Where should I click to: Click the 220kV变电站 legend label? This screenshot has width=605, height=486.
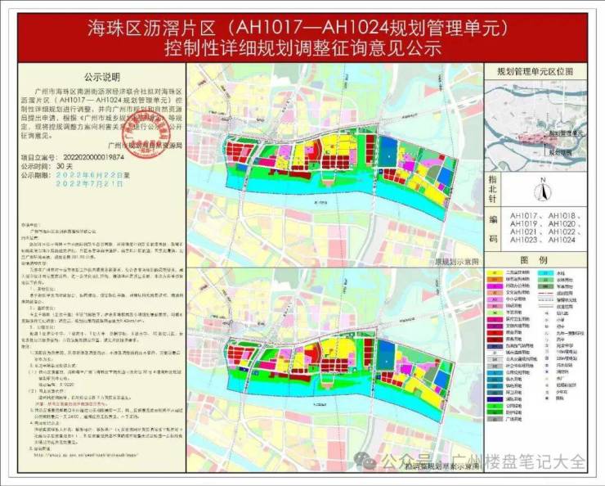pos(567,359)
